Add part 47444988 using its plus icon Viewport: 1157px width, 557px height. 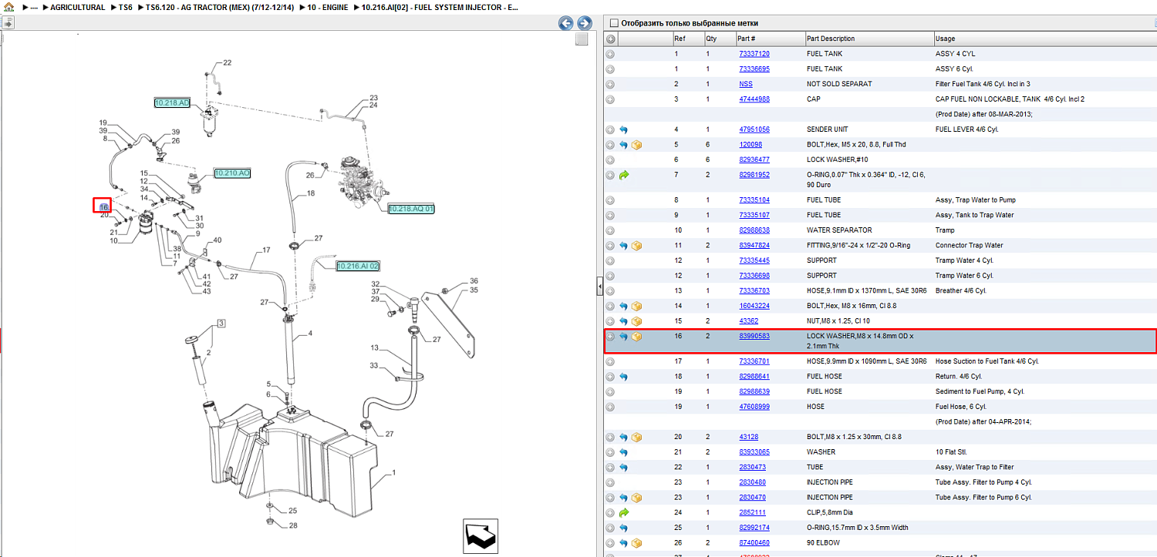tap(610, 99)
